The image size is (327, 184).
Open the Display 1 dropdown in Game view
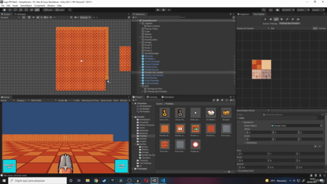(23, 101)
